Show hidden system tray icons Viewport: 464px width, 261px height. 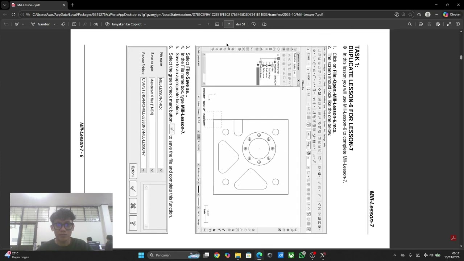395,255
